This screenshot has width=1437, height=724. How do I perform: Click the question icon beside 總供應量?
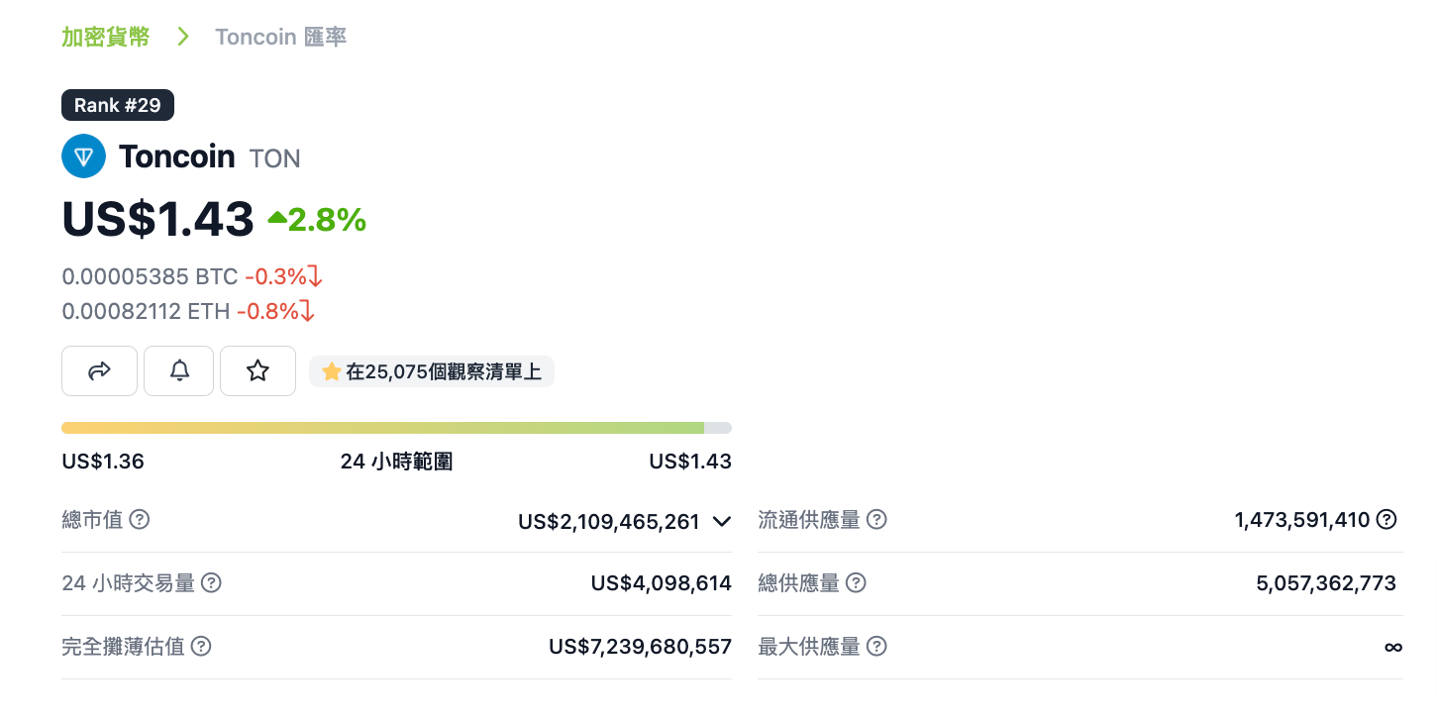coord(858,583)
